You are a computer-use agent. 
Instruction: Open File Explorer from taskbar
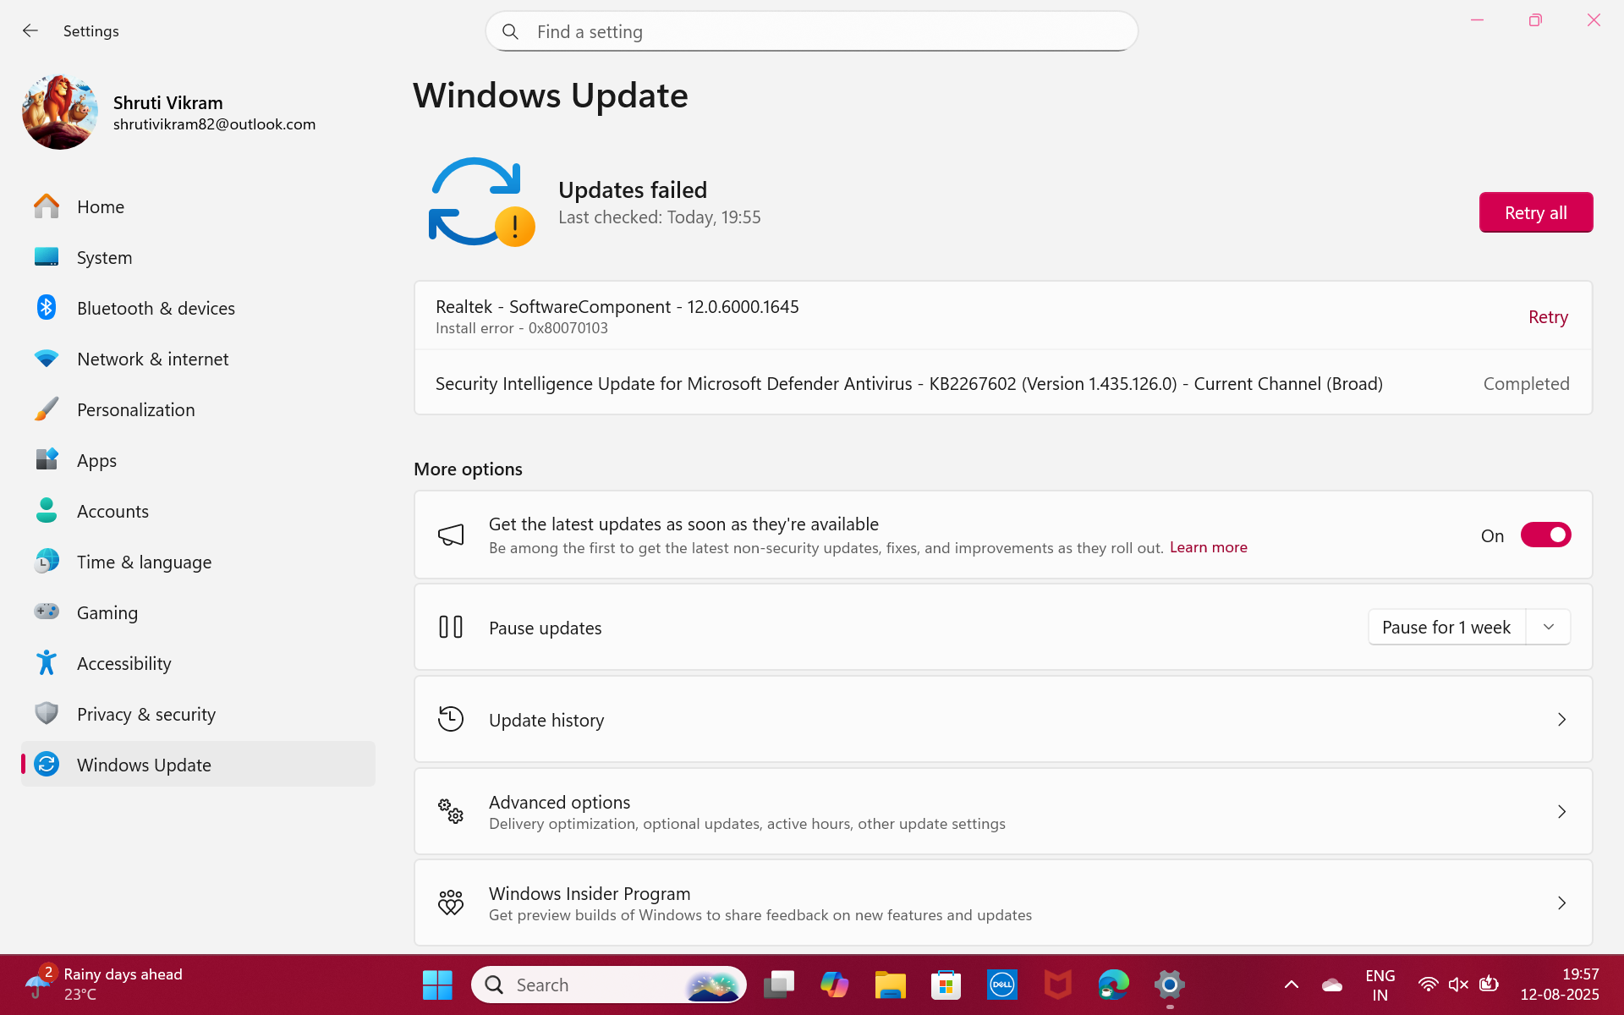890,985
